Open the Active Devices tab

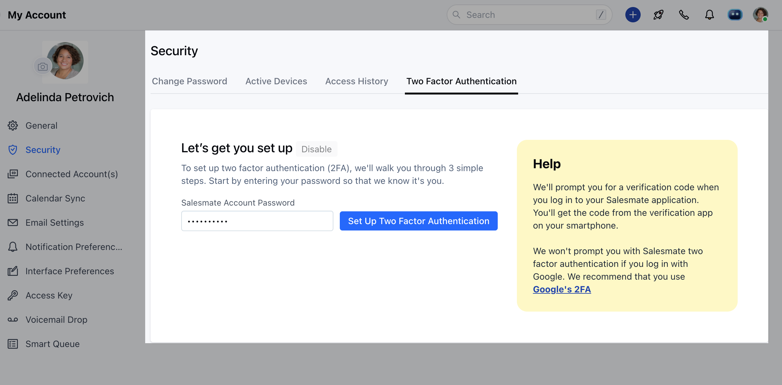click(276, 81)
